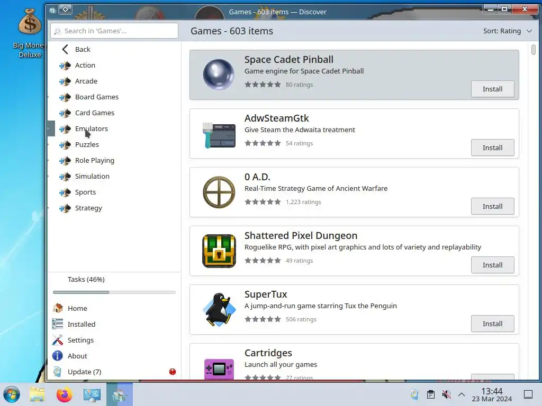542x406 pixels.
Task: Click the Space Cadet Pinball ball icon
Action: pyautogui.click(x=219, y=75)
